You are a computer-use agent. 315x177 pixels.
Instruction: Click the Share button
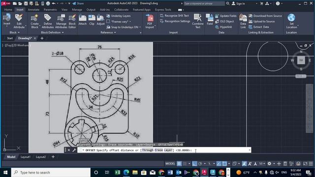click(78, 3)
